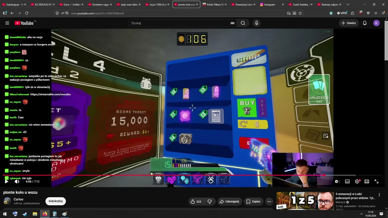
Task: Bookmark this page with the star
Action: click(x=300, y=13)
